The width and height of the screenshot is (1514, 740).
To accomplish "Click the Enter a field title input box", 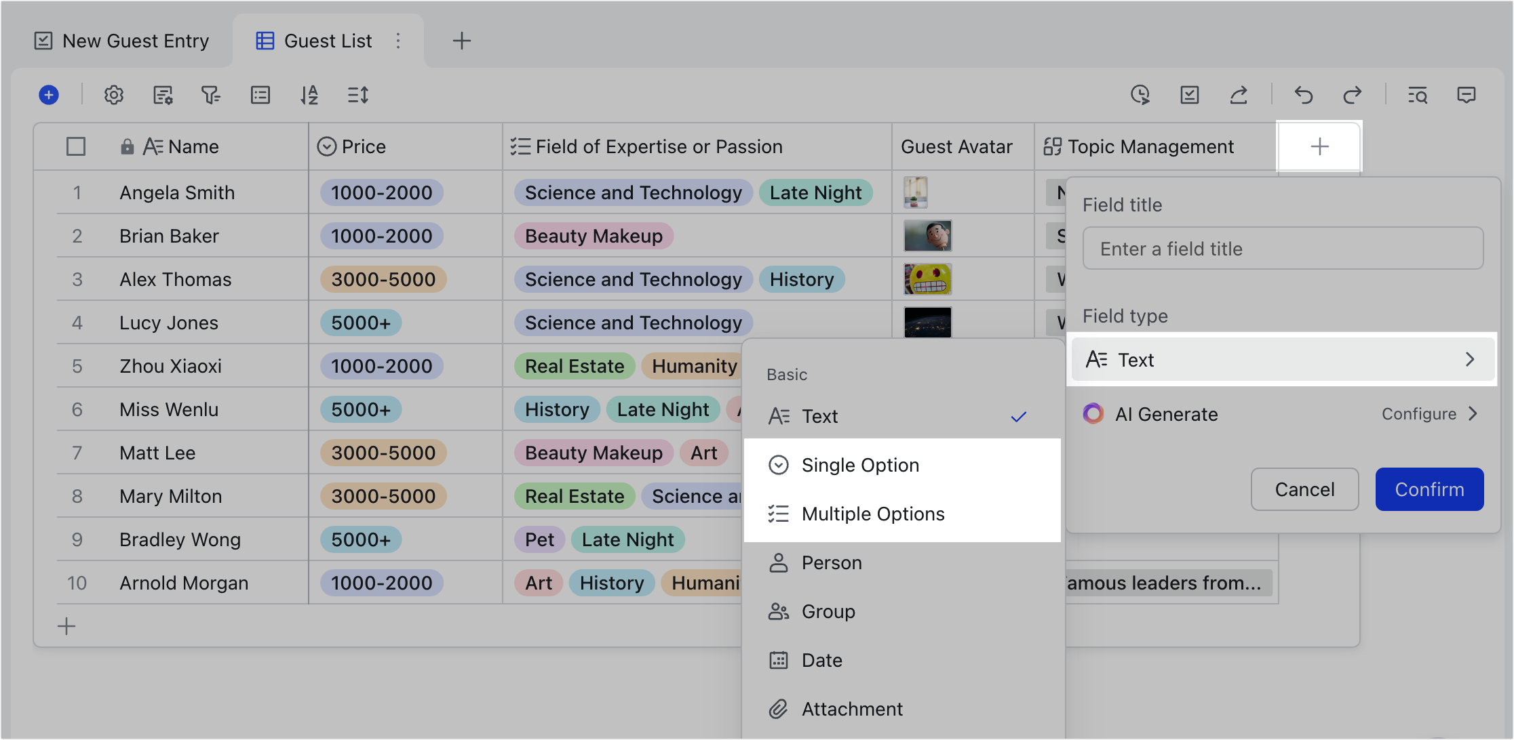I will click(1282, 248).
